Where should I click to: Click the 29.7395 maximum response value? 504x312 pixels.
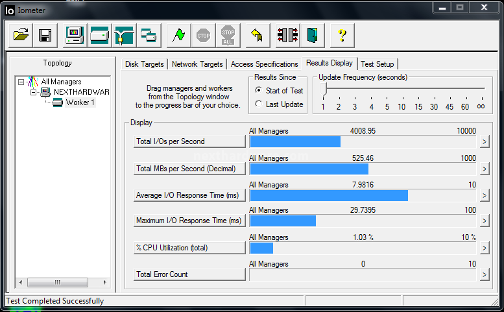click(363, 210)
